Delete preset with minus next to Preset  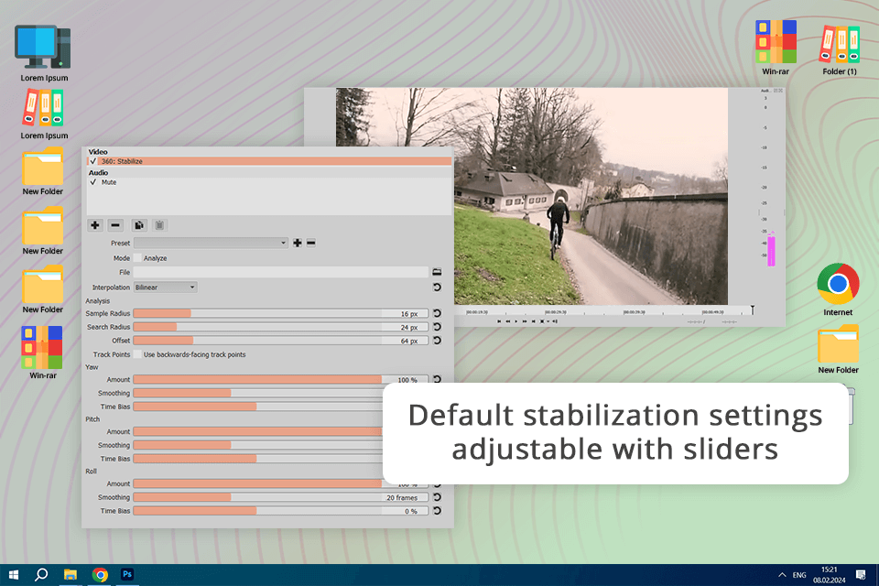pyautogui.click(x=311, y=243)
